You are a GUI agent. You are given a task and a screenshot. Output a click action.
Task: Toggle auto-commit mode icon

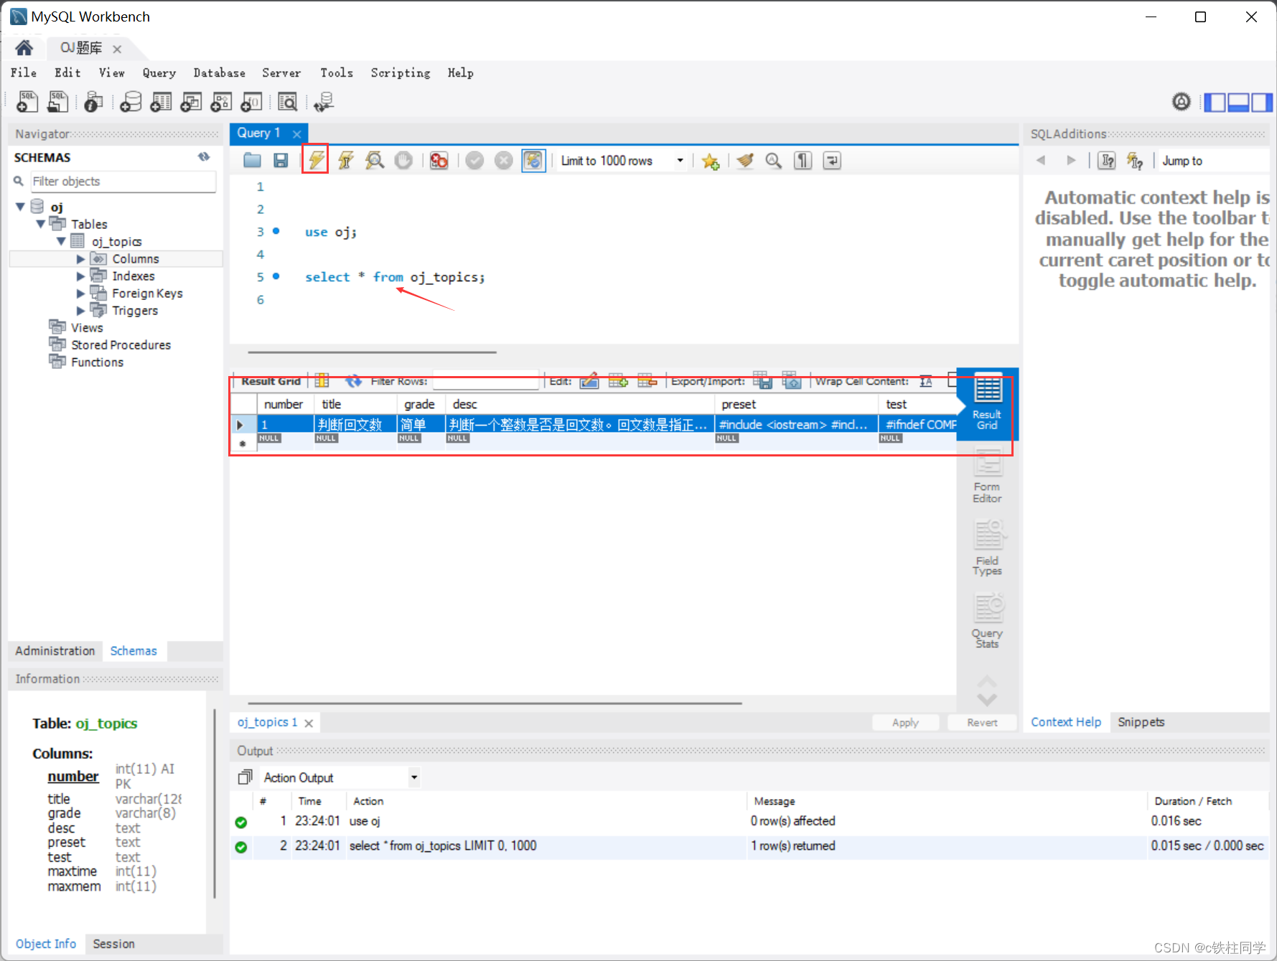pyautogui.click(x=533, y=160)
